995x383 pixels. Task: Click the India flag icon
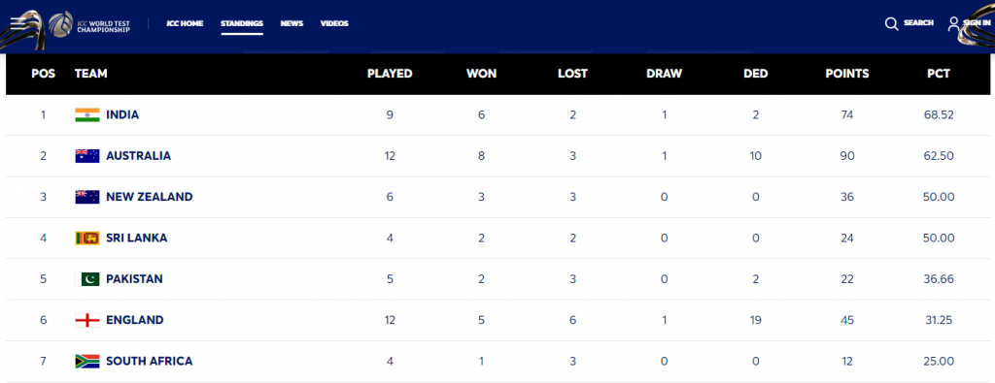(86, 115)
